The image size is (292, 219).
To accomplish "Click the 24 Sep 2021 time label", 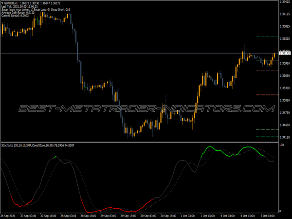I will (x=8, y=216).
